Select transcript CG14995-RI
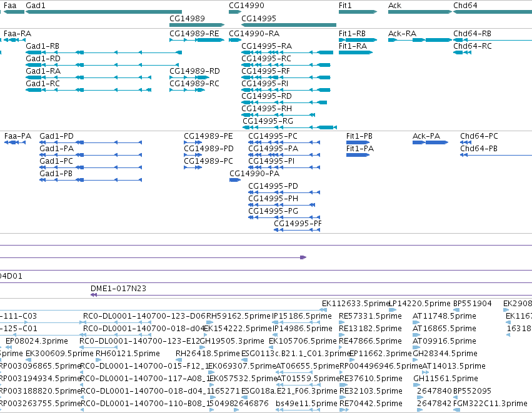 286,90
